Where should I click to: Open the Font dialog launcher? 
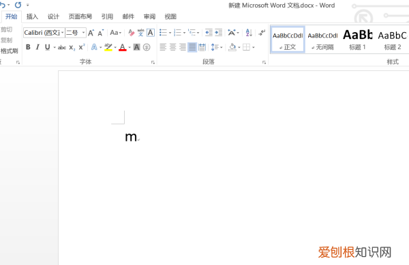point(153,62)
